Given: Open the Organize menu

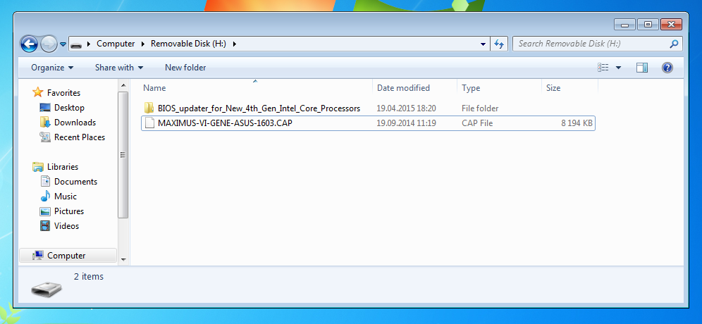Looking at the screenshot, I should pos(52,68).
